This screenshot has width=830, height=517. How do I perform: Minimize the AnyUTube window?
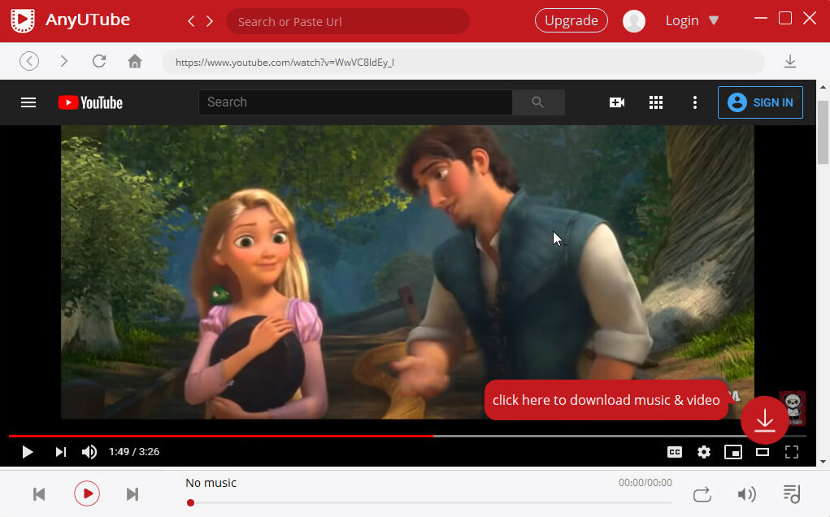coord(761,18)
